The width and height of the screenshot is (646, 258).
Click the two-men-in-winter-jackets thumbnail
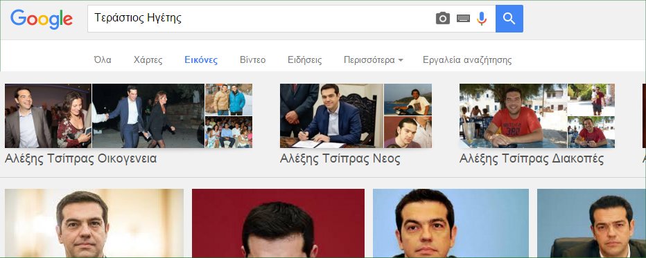click(x=229, y=100)
